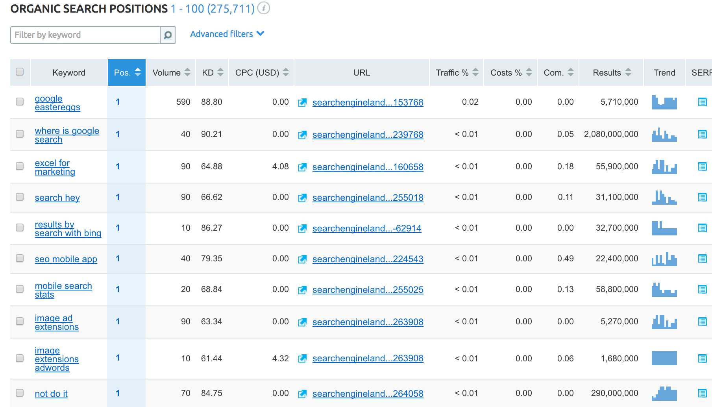The image size is (712, 407).
Task: Check the image extensions adwords row checkbox
Action: (20, 358)
